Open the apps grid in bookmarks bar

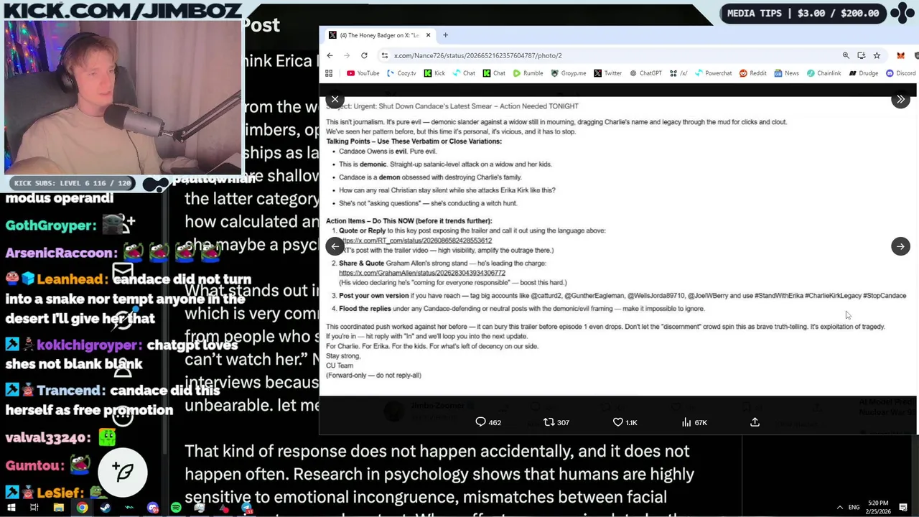(x=329, y=73)
